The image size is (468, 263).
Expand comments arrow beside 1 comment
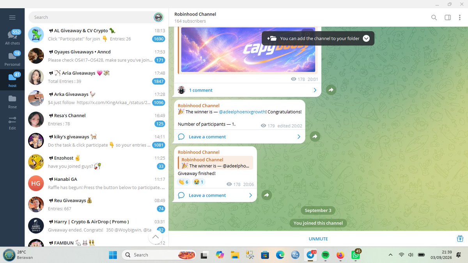pyautogui.click(x=315, y=90)
